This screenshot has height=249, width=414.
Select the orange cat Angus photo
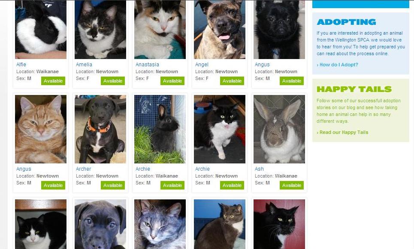pyautogui.click(x=41, y=129)
